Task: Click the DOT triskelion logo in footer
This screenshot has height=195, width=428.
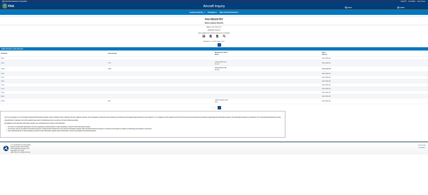Action: click(6, 148)
